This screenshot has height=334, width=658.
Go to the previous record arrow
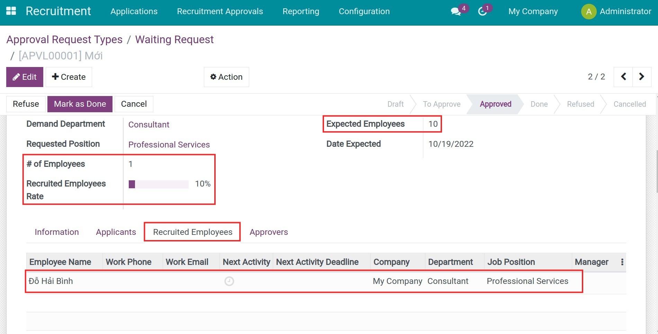(x=623, y=77)
